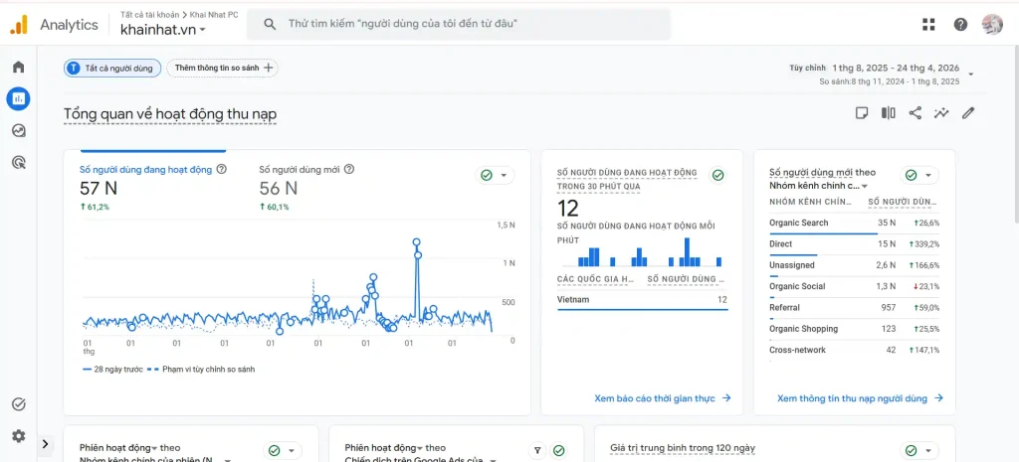The width and height of the screenshot is (1019, 462).
Task: Open 'Xem báo cáo thời gian thực' link
Action: click(x=663, y=397)
